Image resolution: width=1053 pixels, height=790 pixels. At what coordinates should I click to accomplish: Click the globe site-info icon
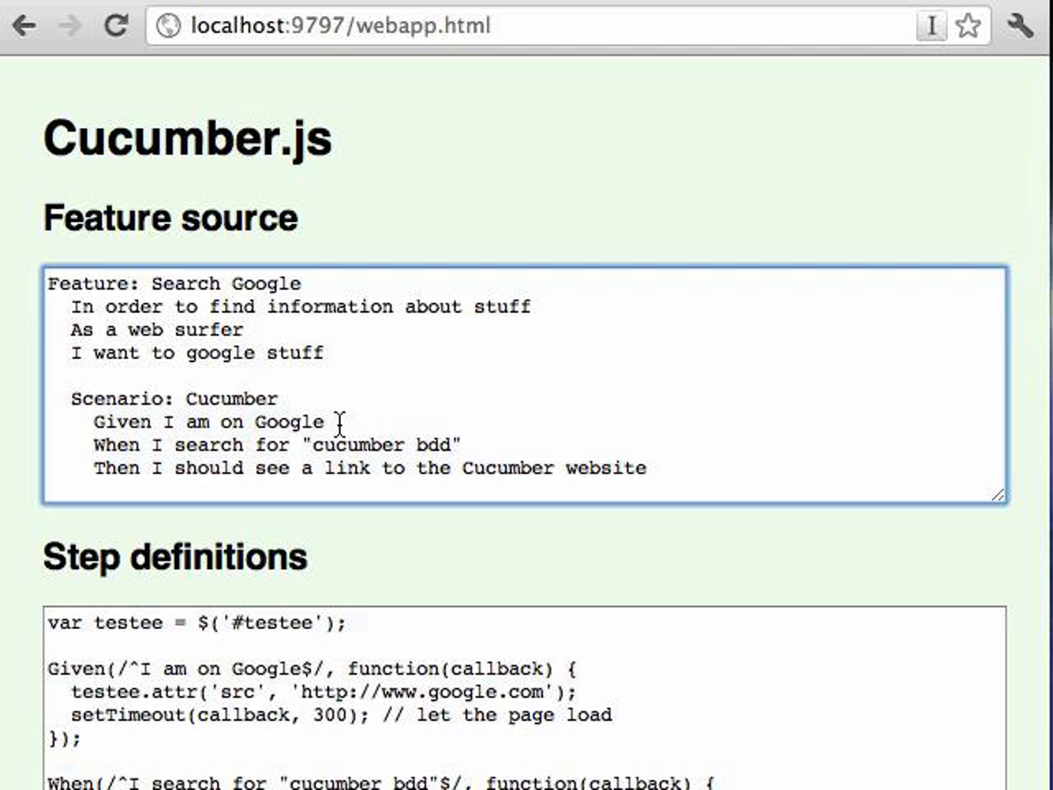click(x=168, y=26)
